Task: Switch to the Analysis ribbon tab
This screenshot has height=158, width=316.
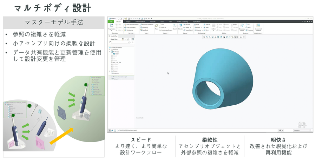Action: point(128,21)
